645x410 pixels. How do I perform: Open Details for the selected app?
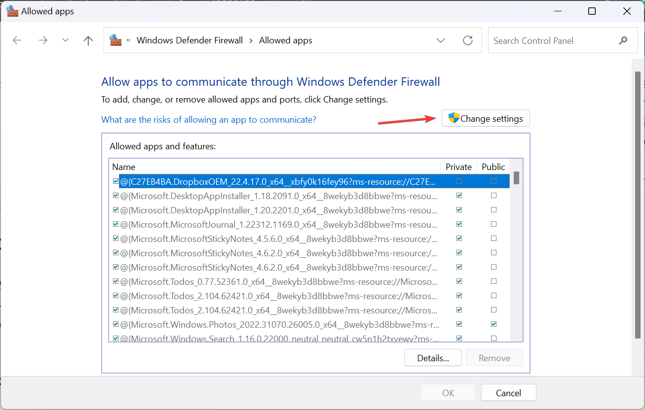pyautogui.click(x=433, y=358)
